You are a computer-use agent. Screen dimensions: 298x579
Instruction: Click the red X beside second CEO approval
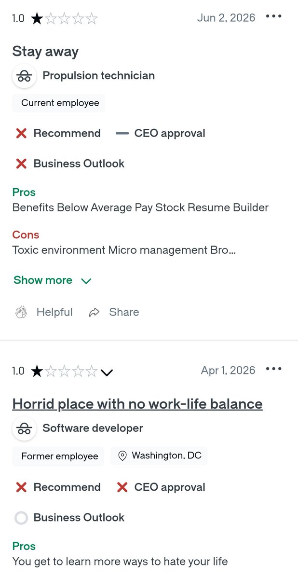point(122,487)
